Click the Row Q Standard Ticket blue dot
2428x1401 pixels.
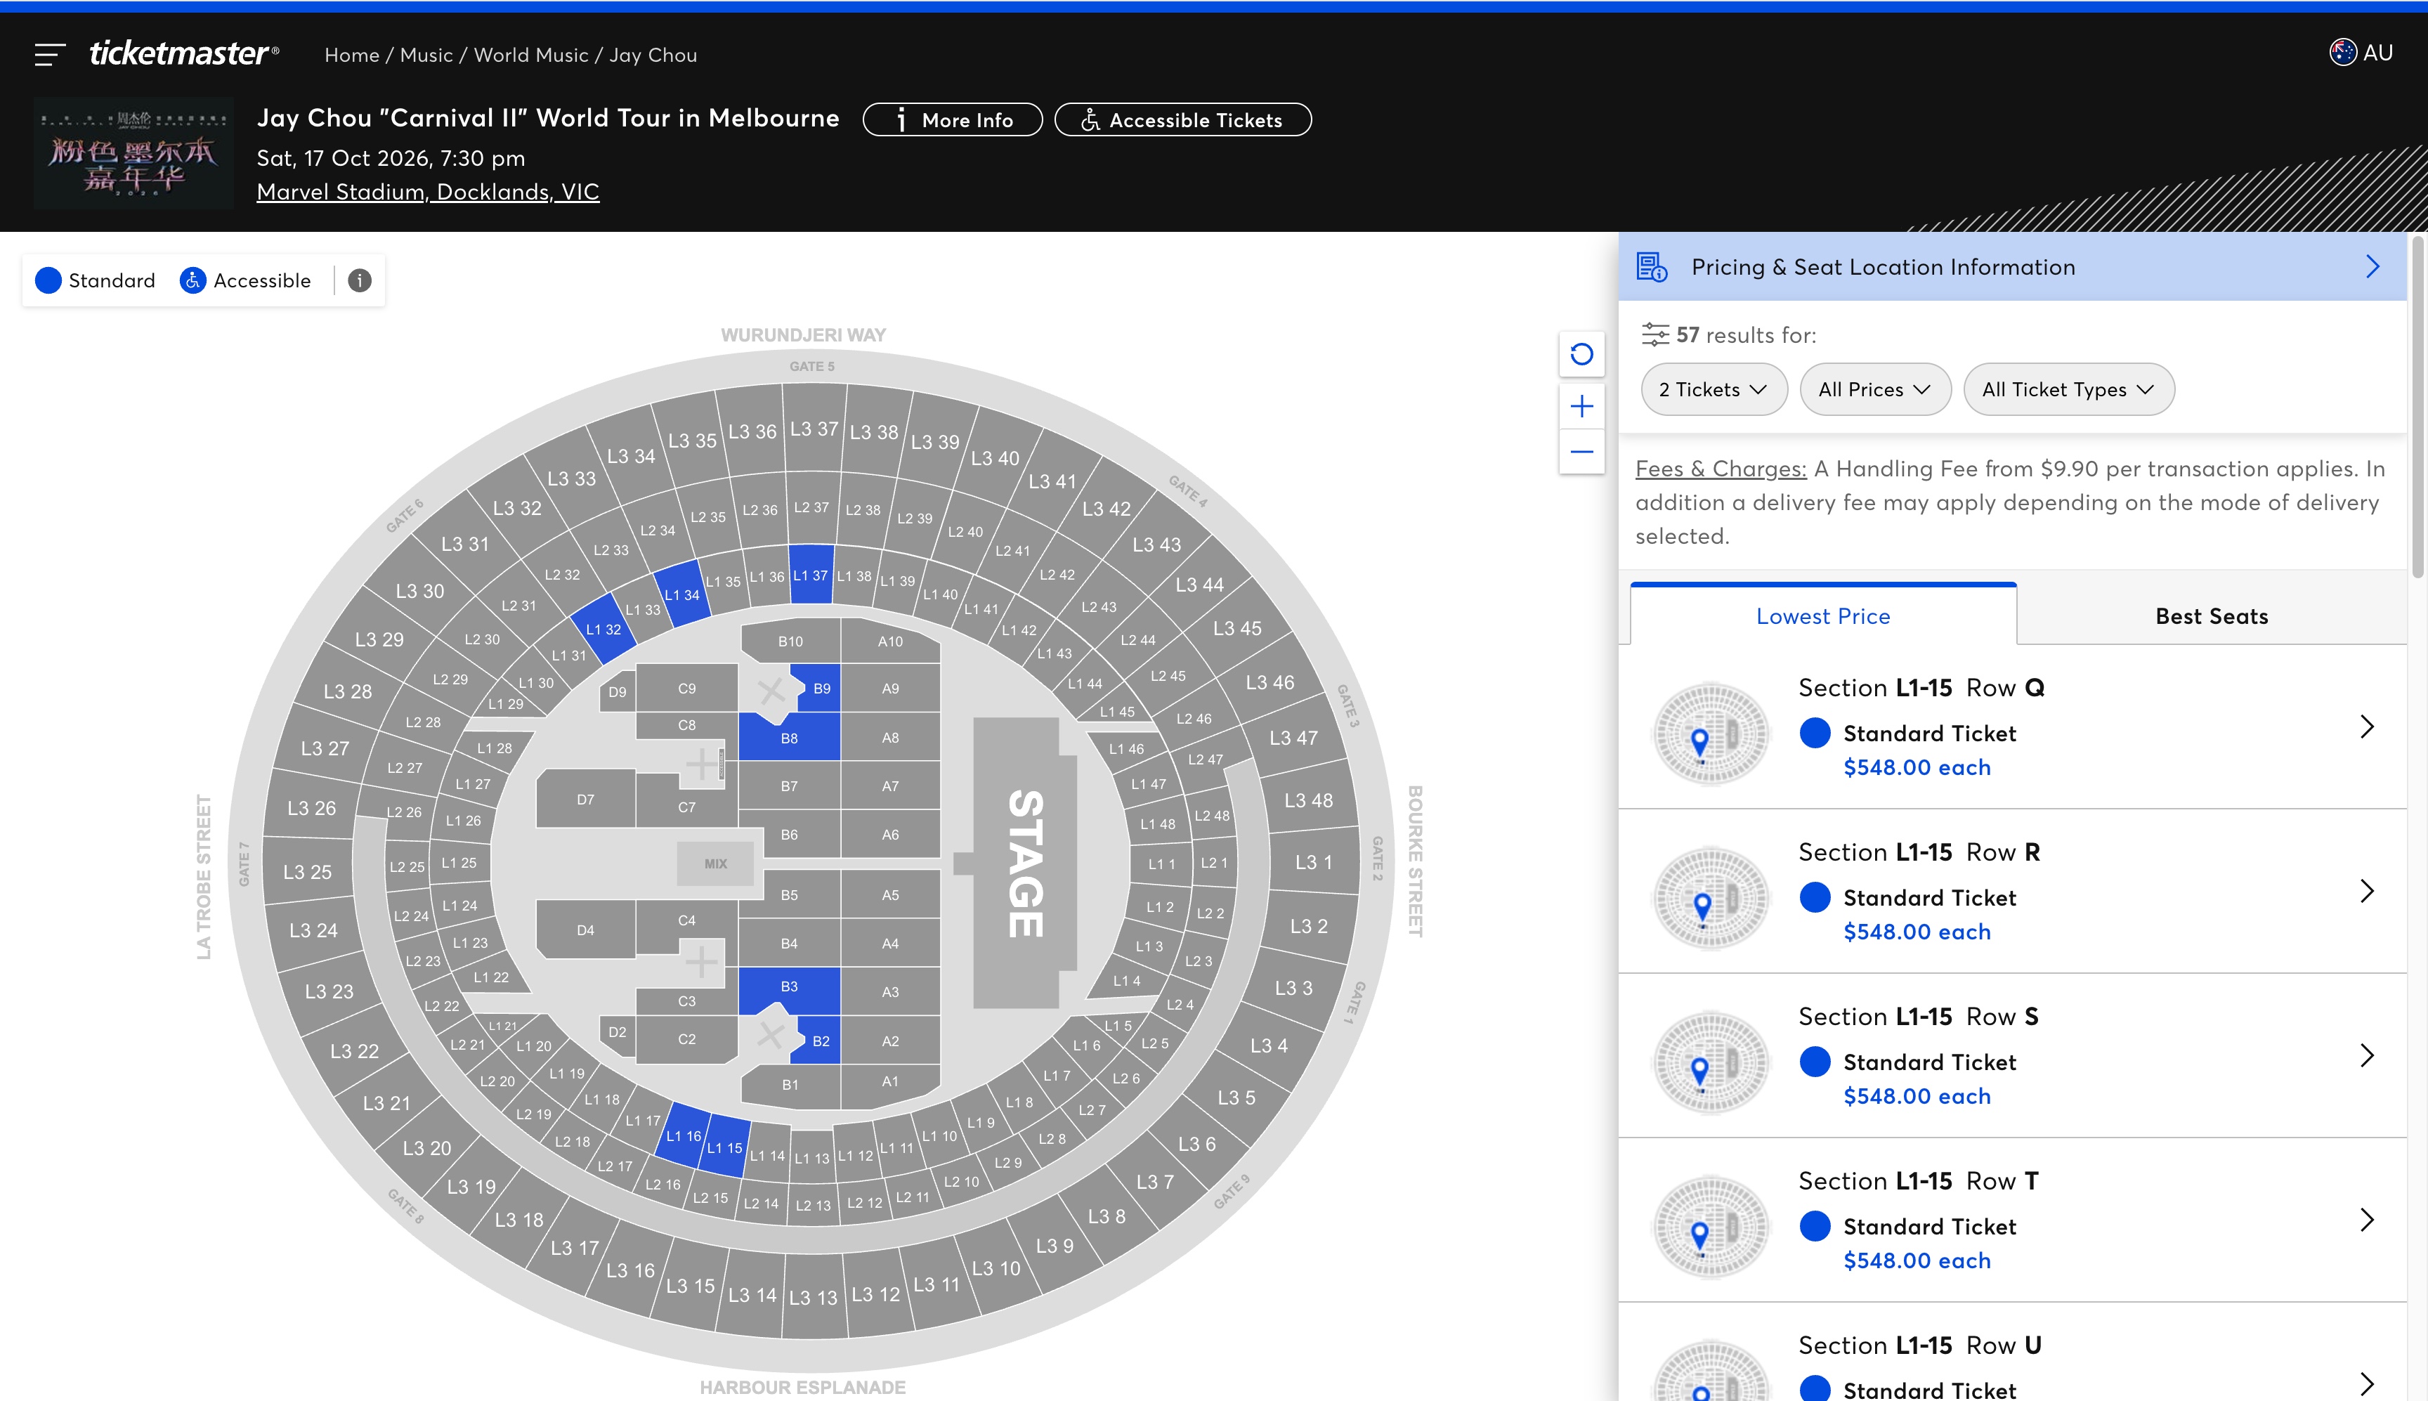click(1814, 732)
